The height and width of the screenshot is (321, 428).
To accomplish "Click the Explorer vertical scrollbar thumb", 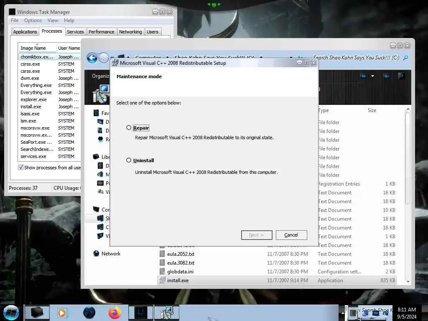I will click(408, 158).
